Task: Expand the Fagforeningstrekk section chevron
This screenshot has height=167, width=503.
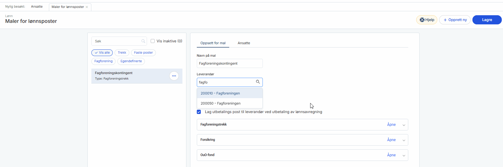Action: [x=404, y=125]
